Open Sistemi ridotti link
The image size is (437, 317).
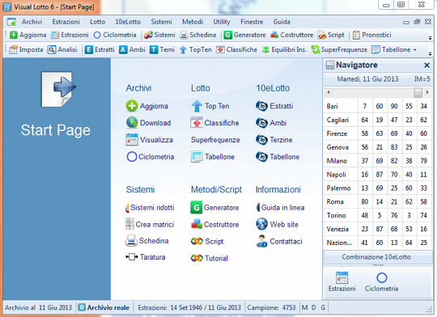150,208
